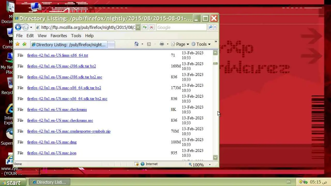Open firefox-42.0a1.en-US.mac.dmg link
This screenshot has height=186, width=331.
[52, 142]
